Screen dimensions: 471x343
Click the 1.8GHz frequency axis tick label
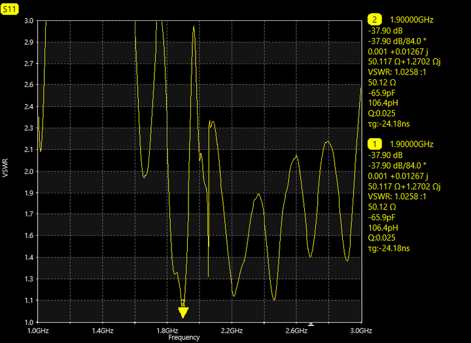tap(167, 331)
